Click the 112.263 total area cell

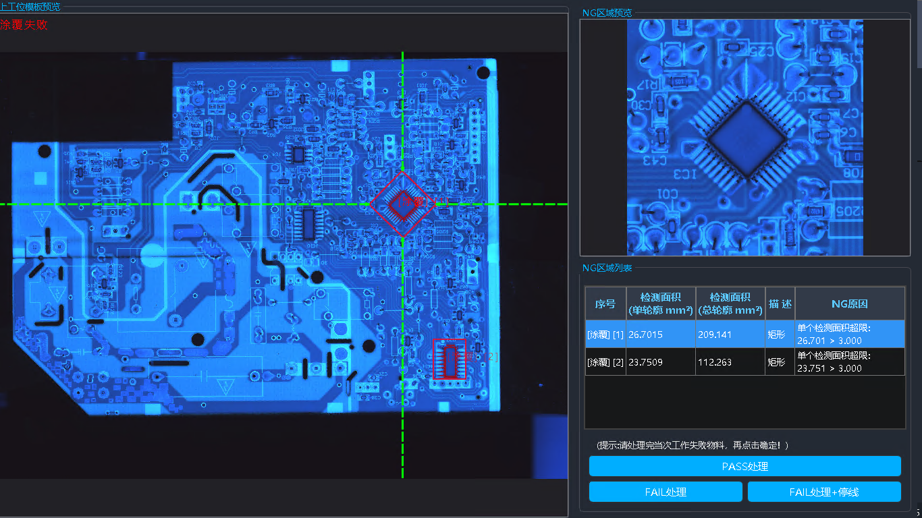730,362
